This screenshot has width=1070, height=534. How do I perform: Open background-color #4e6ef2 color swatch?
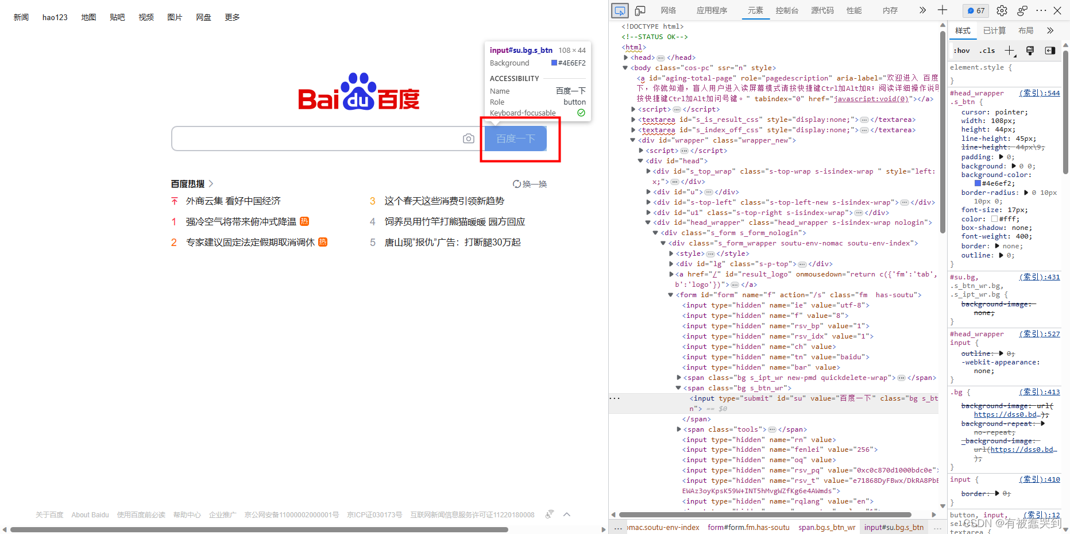point(978,183)
